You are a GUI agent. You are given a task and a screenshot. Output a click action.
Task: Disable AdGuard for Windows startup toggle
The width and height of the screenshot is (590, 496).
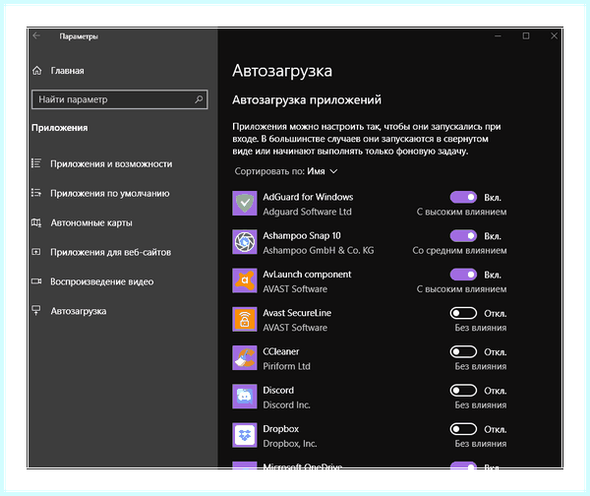coord(463,197)
